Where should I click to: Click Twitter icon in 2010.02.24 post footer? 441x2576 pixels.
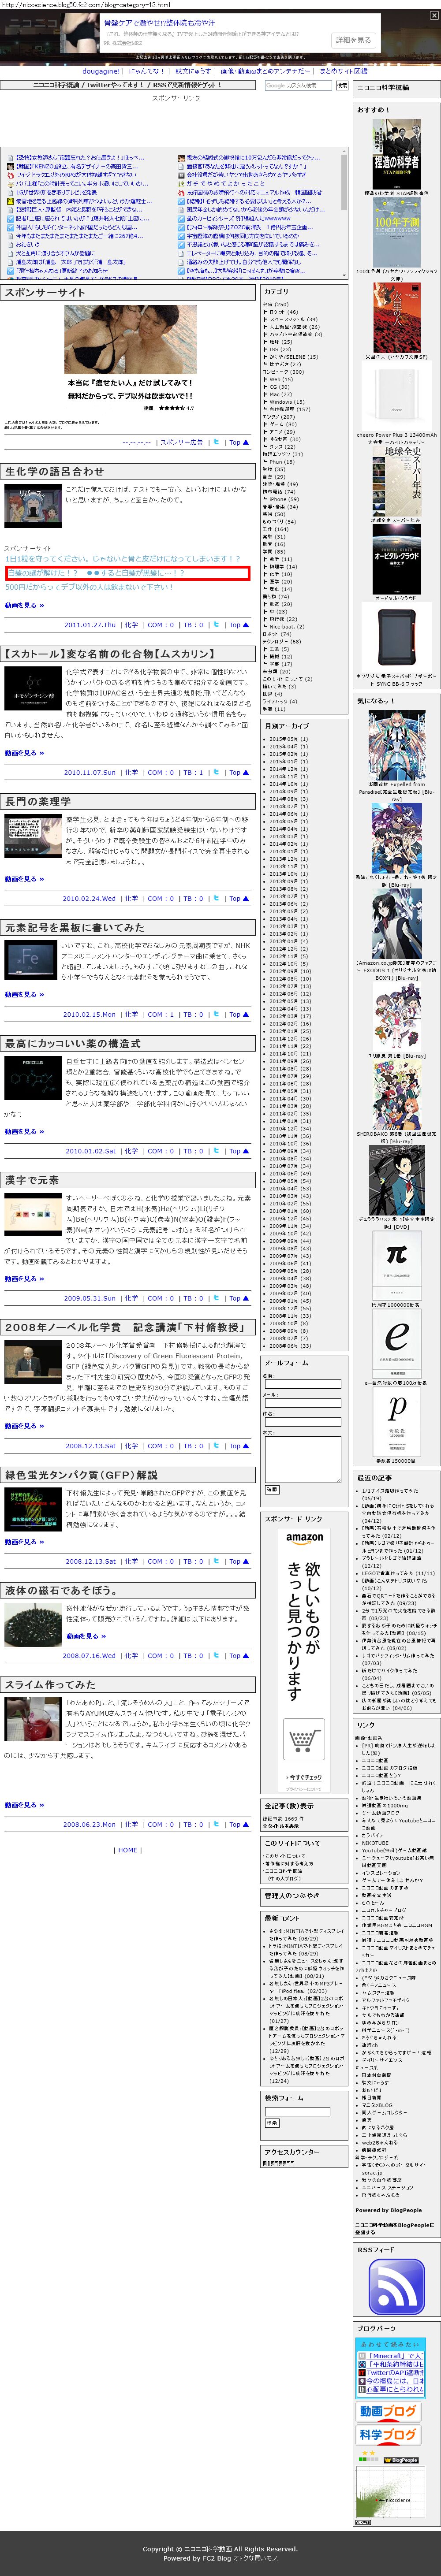coord(216,898)
